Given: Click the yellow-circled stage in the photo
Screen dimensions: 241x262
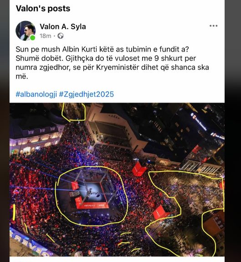Looking at the screenshot, I should [92, 196].
